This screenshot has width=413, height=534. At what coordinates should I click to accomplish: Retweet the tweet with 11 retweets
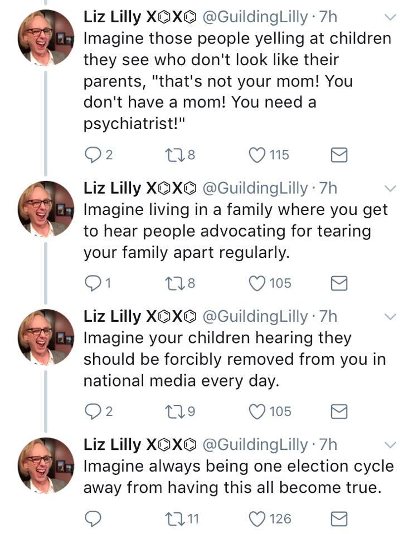(x=173, y=519)
